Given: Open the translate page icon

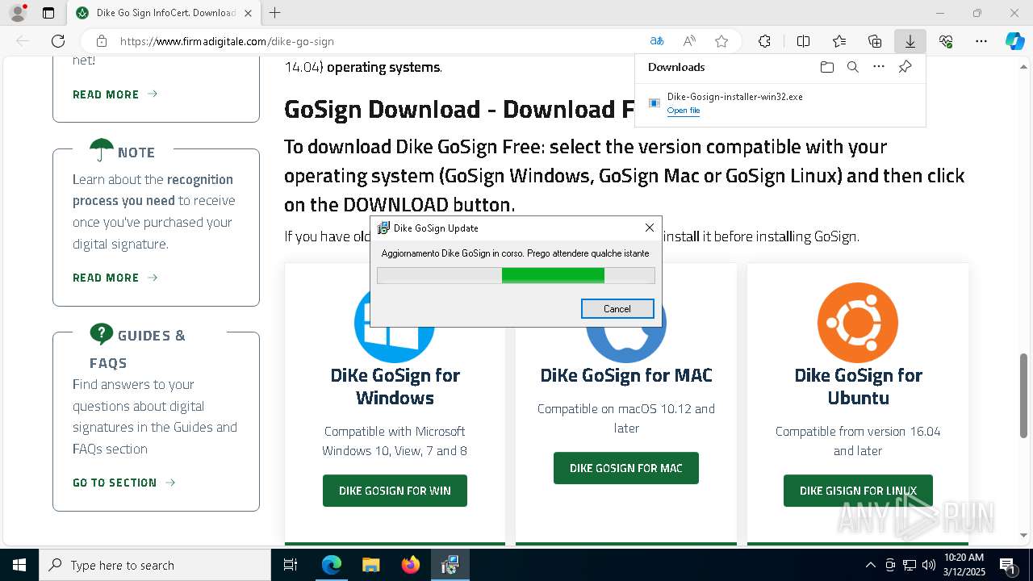Looking at the screenshot, I should click(x=657, y=41).
